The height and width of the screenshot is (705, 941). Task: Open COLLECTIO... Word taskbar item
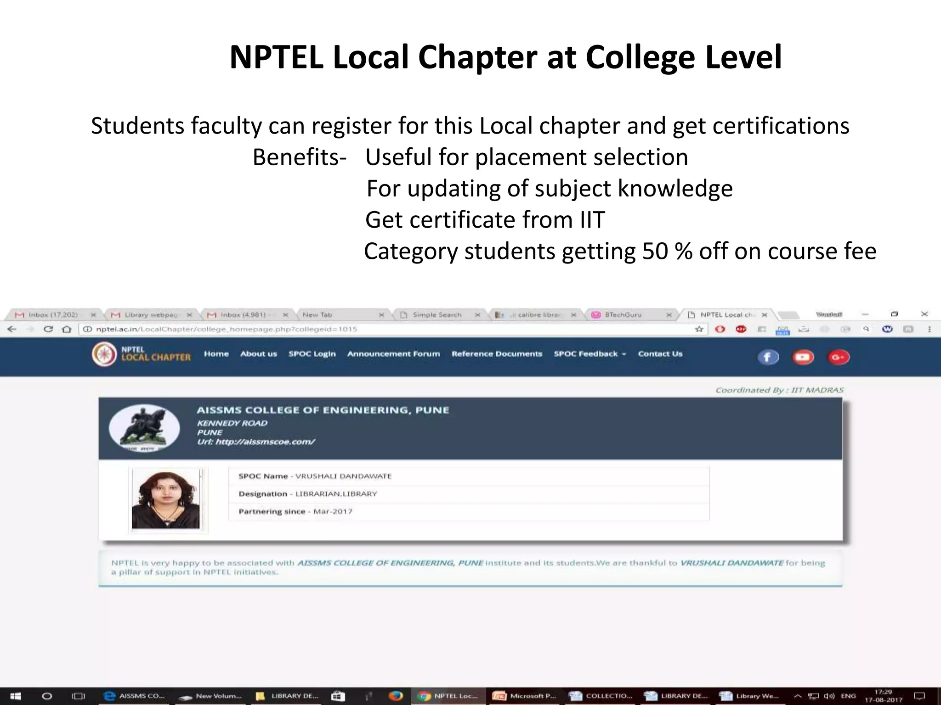tap(601, 696)
